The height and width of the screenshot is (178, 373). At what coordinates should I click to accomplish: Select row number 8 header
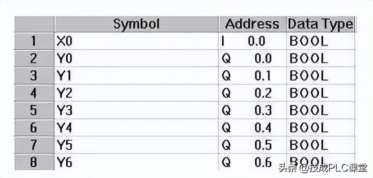pos(34,162)
